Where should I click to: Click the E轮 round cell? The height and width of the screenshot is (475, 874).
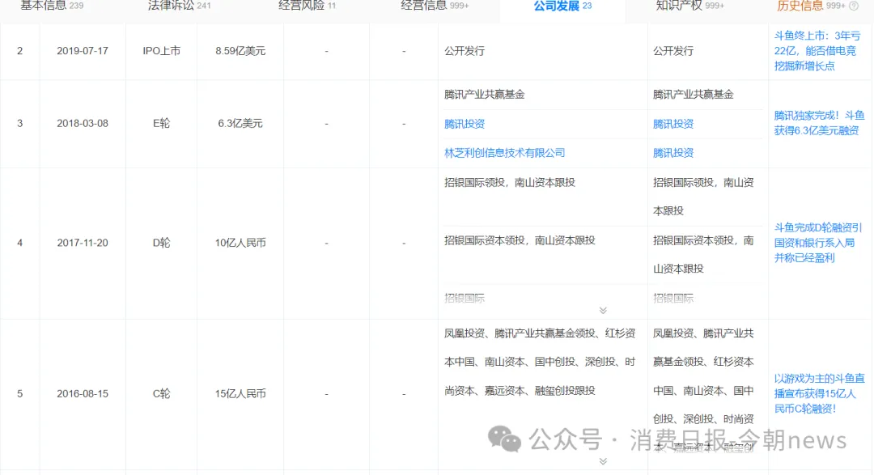pos(162,123)
